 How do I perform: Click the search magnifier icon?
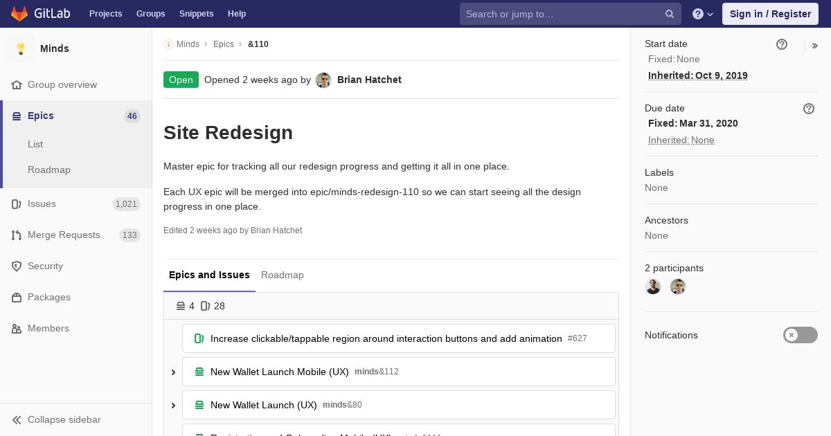click(670, 14)
